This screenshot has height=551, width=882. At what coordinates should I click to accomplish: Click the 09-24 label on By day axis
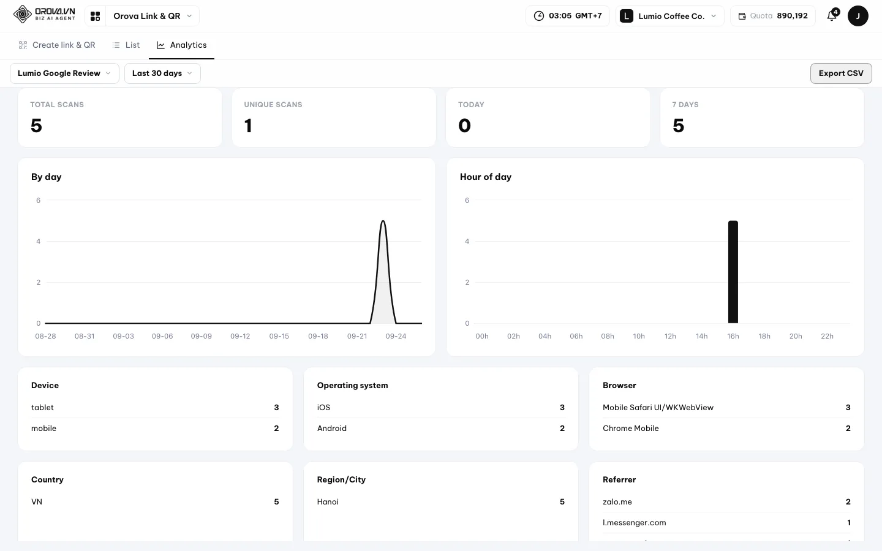tap(396, 336)
